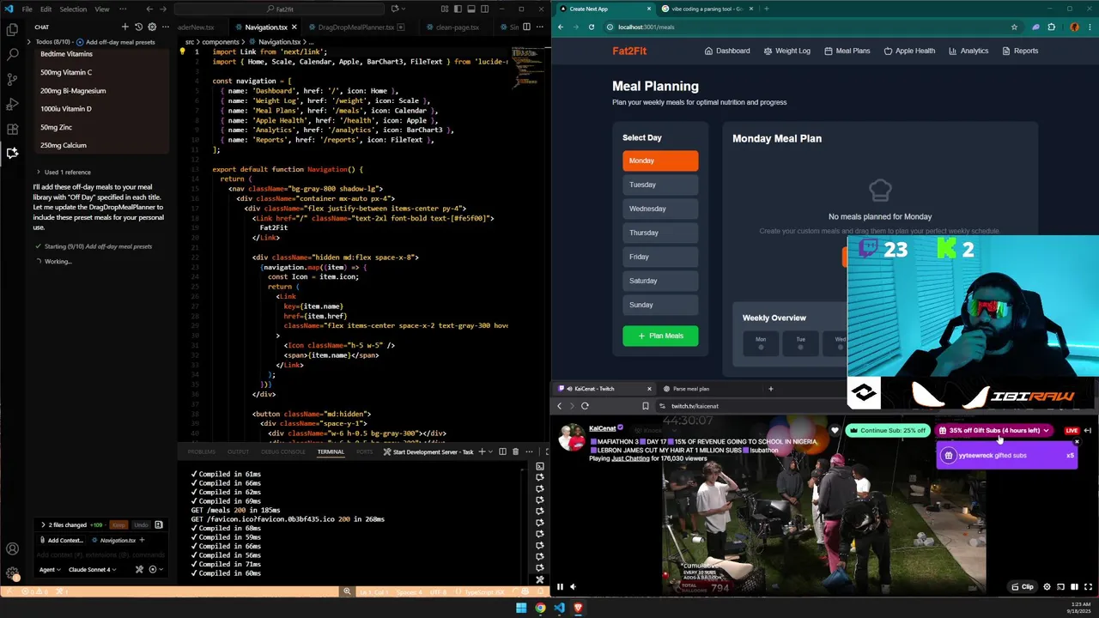Open Apple Health page in Fat2Fit nav
Viewport: 1099px width, 618px height.
[909, 51]
